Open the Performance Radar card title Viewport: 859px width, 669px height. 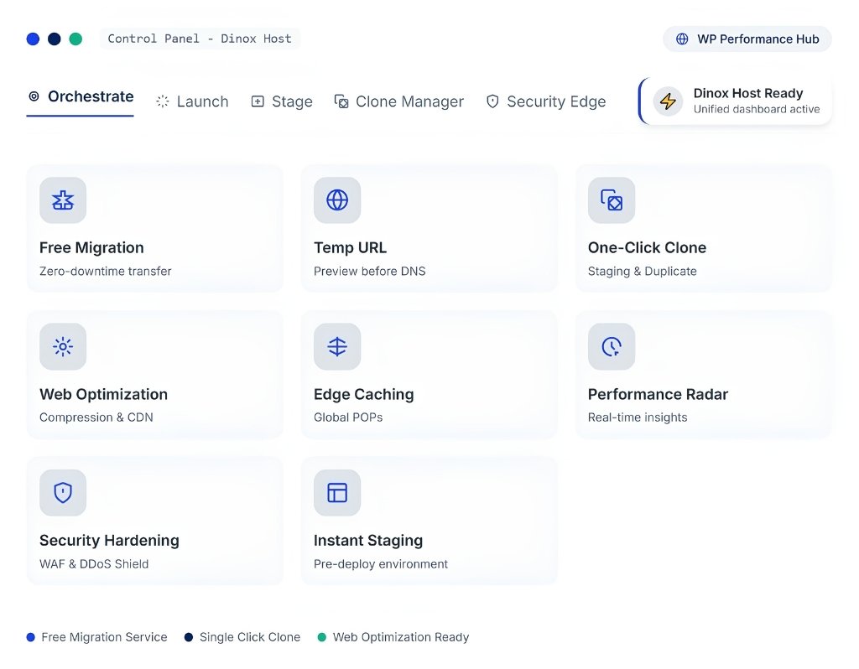[x=658, y=394]
